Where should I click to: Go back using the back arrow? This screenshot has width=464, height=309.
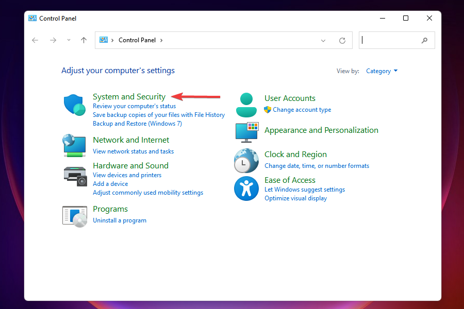(x=35, y=40)
